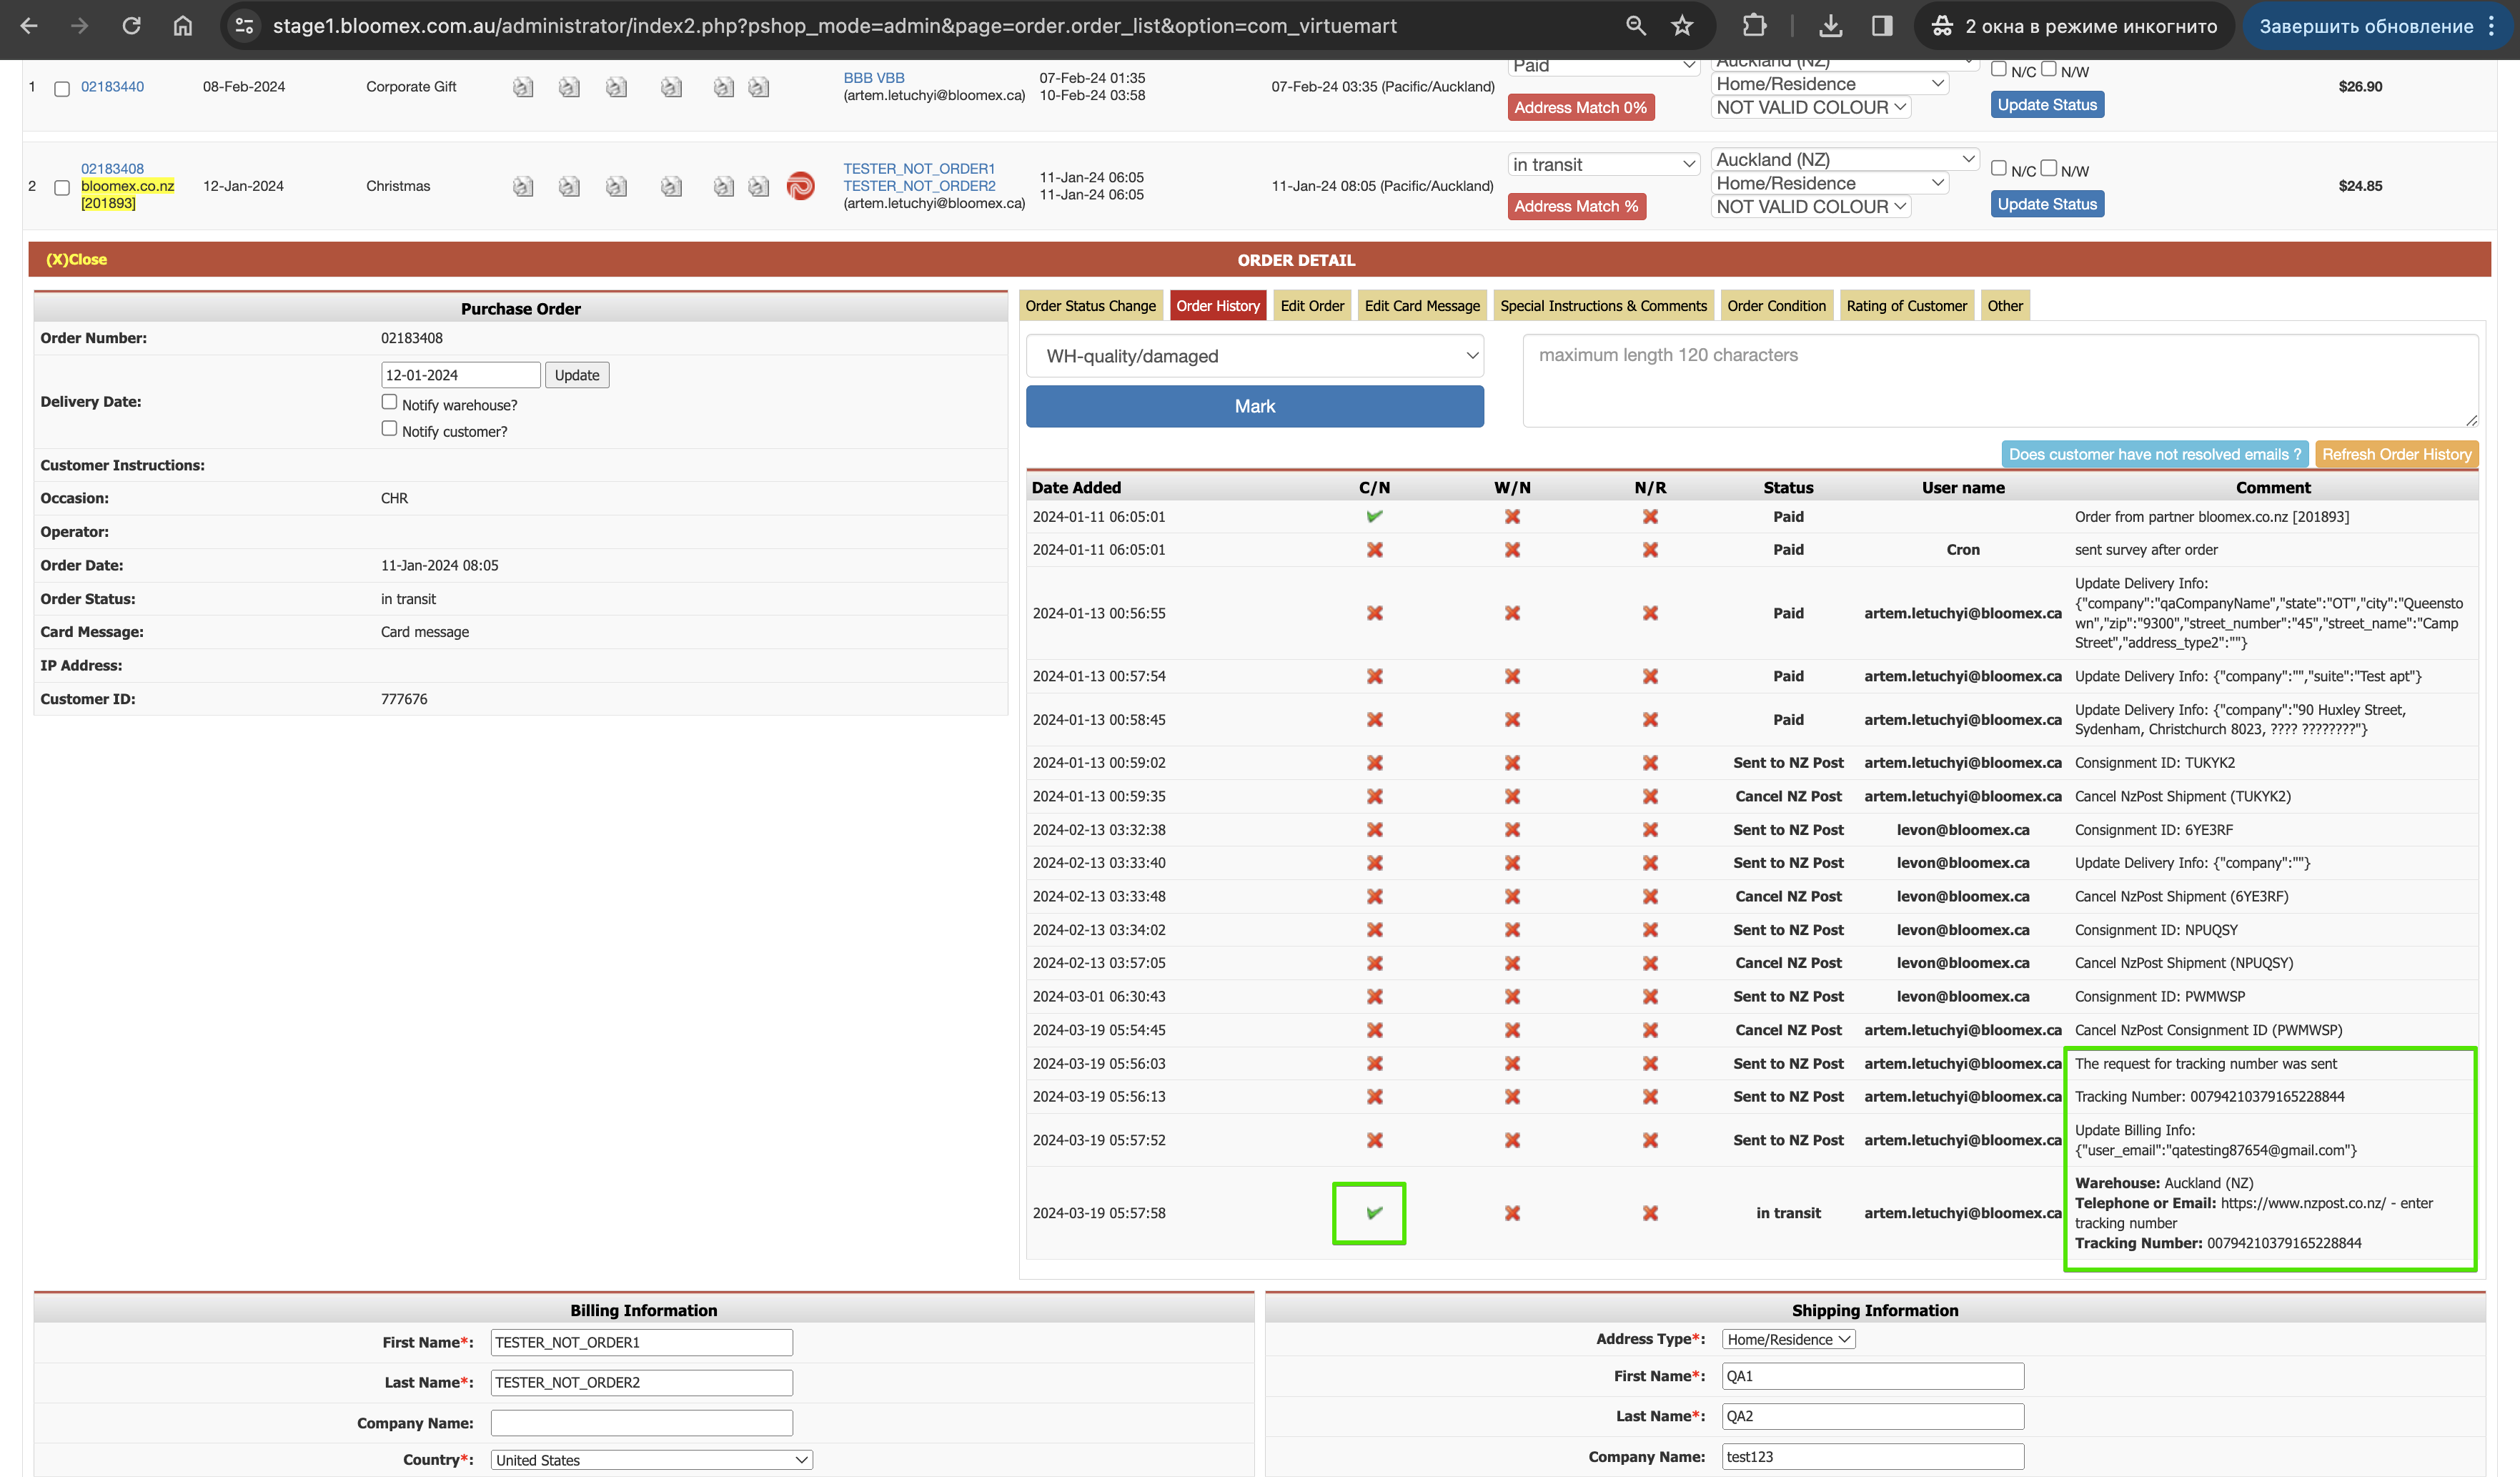Click the green C/N check in the in transit history row
The width and height of the screenshot is (2520, 1477).
tap(1374, 1213)
